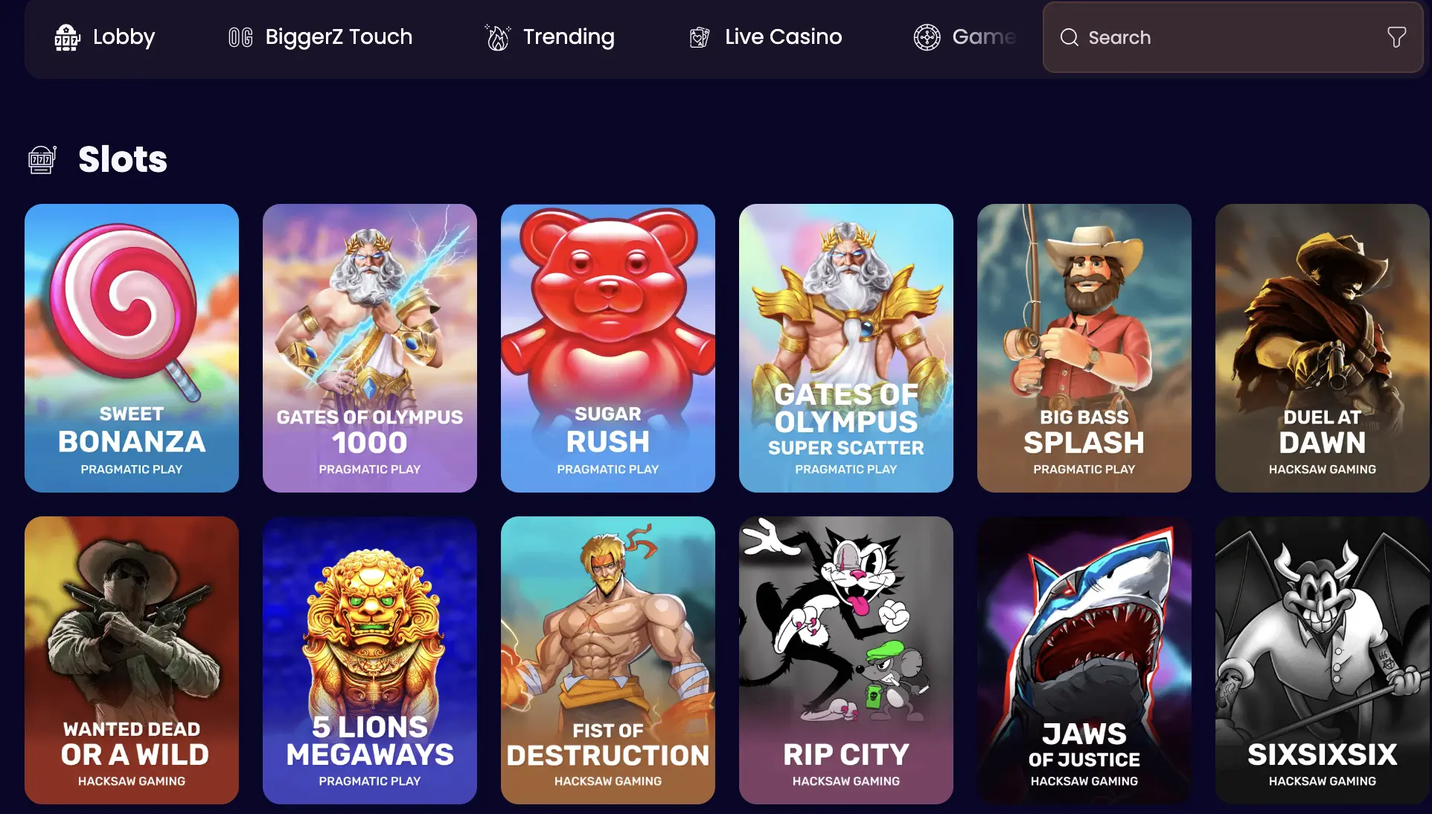Image resolution: width=1432 pixels, height=814 pixels.
Task: Open the Live Casino tab
Action: click(x=765, y=37)
